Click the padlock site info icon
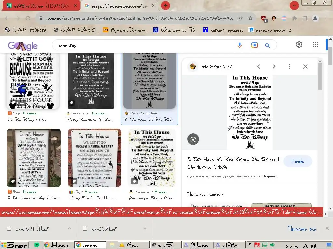Viewport: 333px width, 249px height. [x=41, y=18]
